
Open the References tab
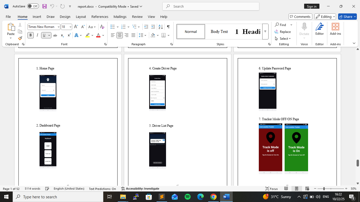100,17
